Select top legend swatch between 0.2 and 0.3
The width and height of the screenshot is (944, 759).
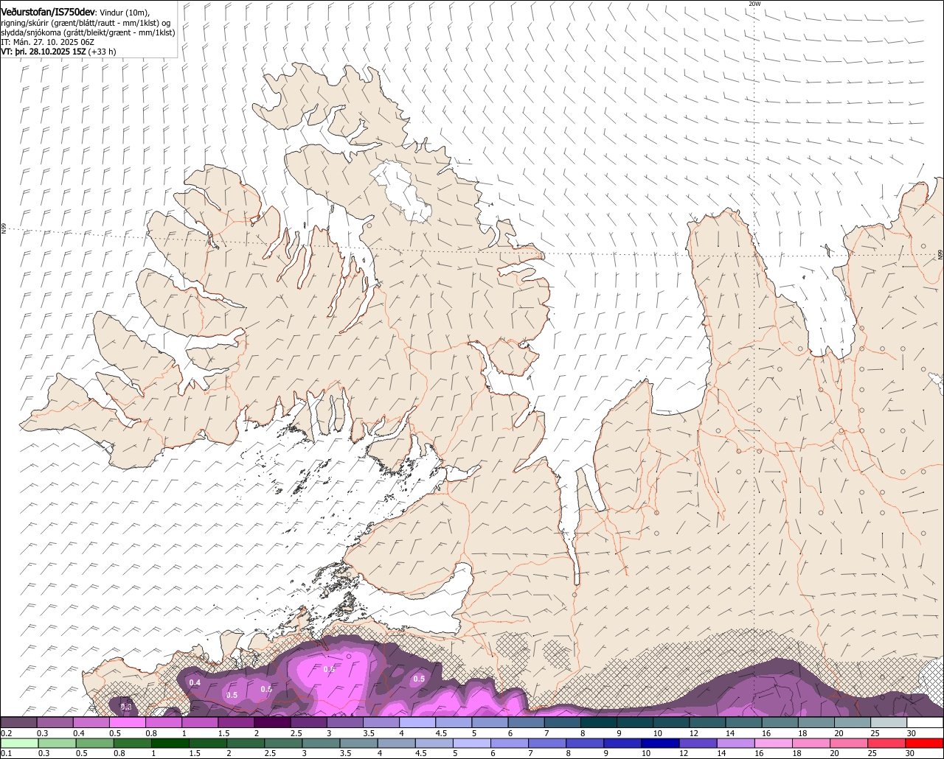tap(18, 722)
